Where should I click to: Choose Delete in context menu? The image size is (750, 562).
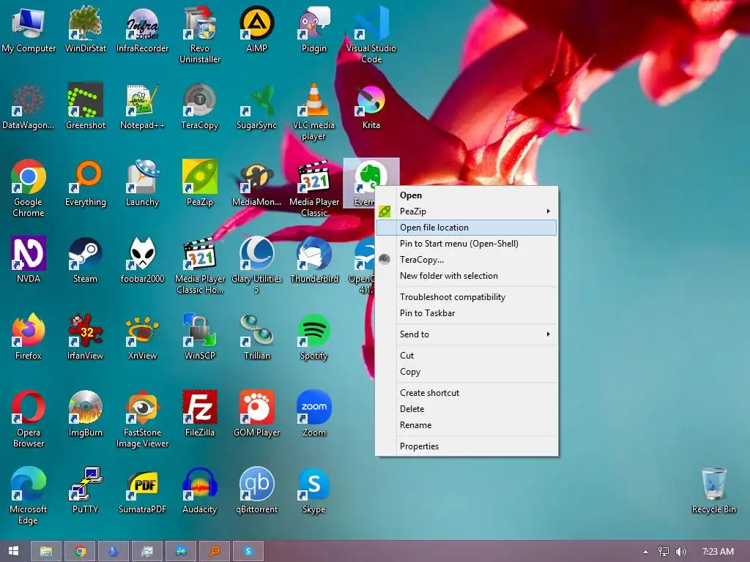click(x=467, y=409)
